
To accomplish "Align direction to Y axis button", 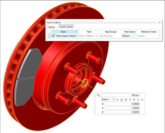I will [130, 99].
